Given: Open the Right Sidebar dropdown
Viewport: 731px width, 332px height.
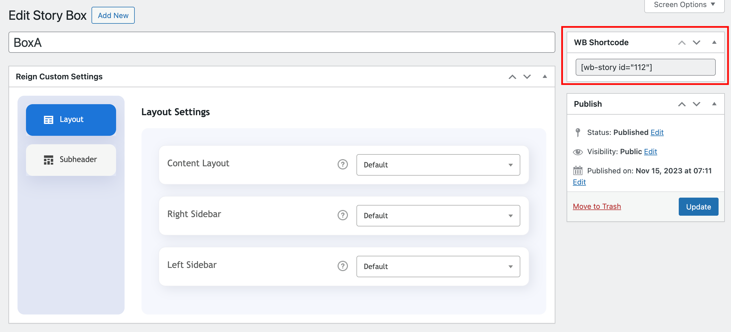Looking at the screenshot, I should [x=438, y=215].
